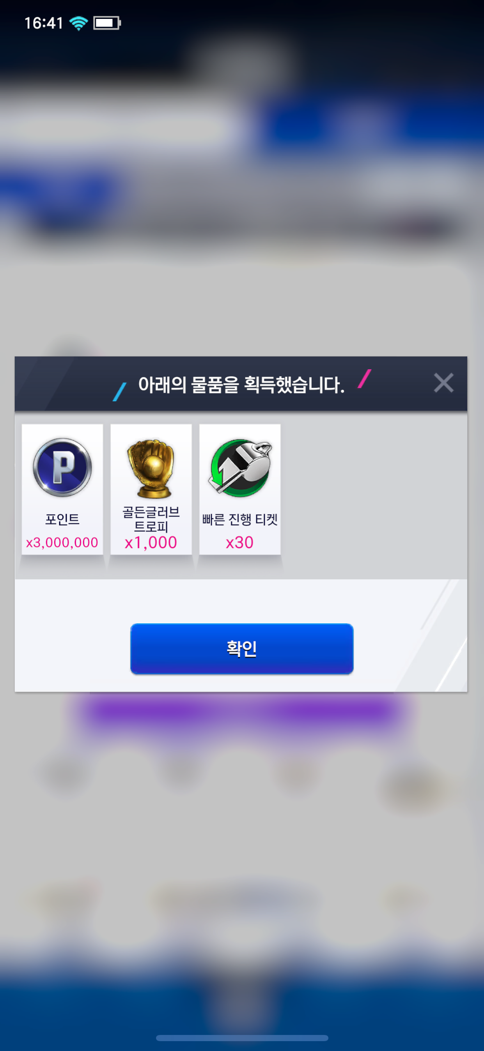
Task: Tap the whistle fast-progress ticket icon
Action: click(x=240, y=468)
